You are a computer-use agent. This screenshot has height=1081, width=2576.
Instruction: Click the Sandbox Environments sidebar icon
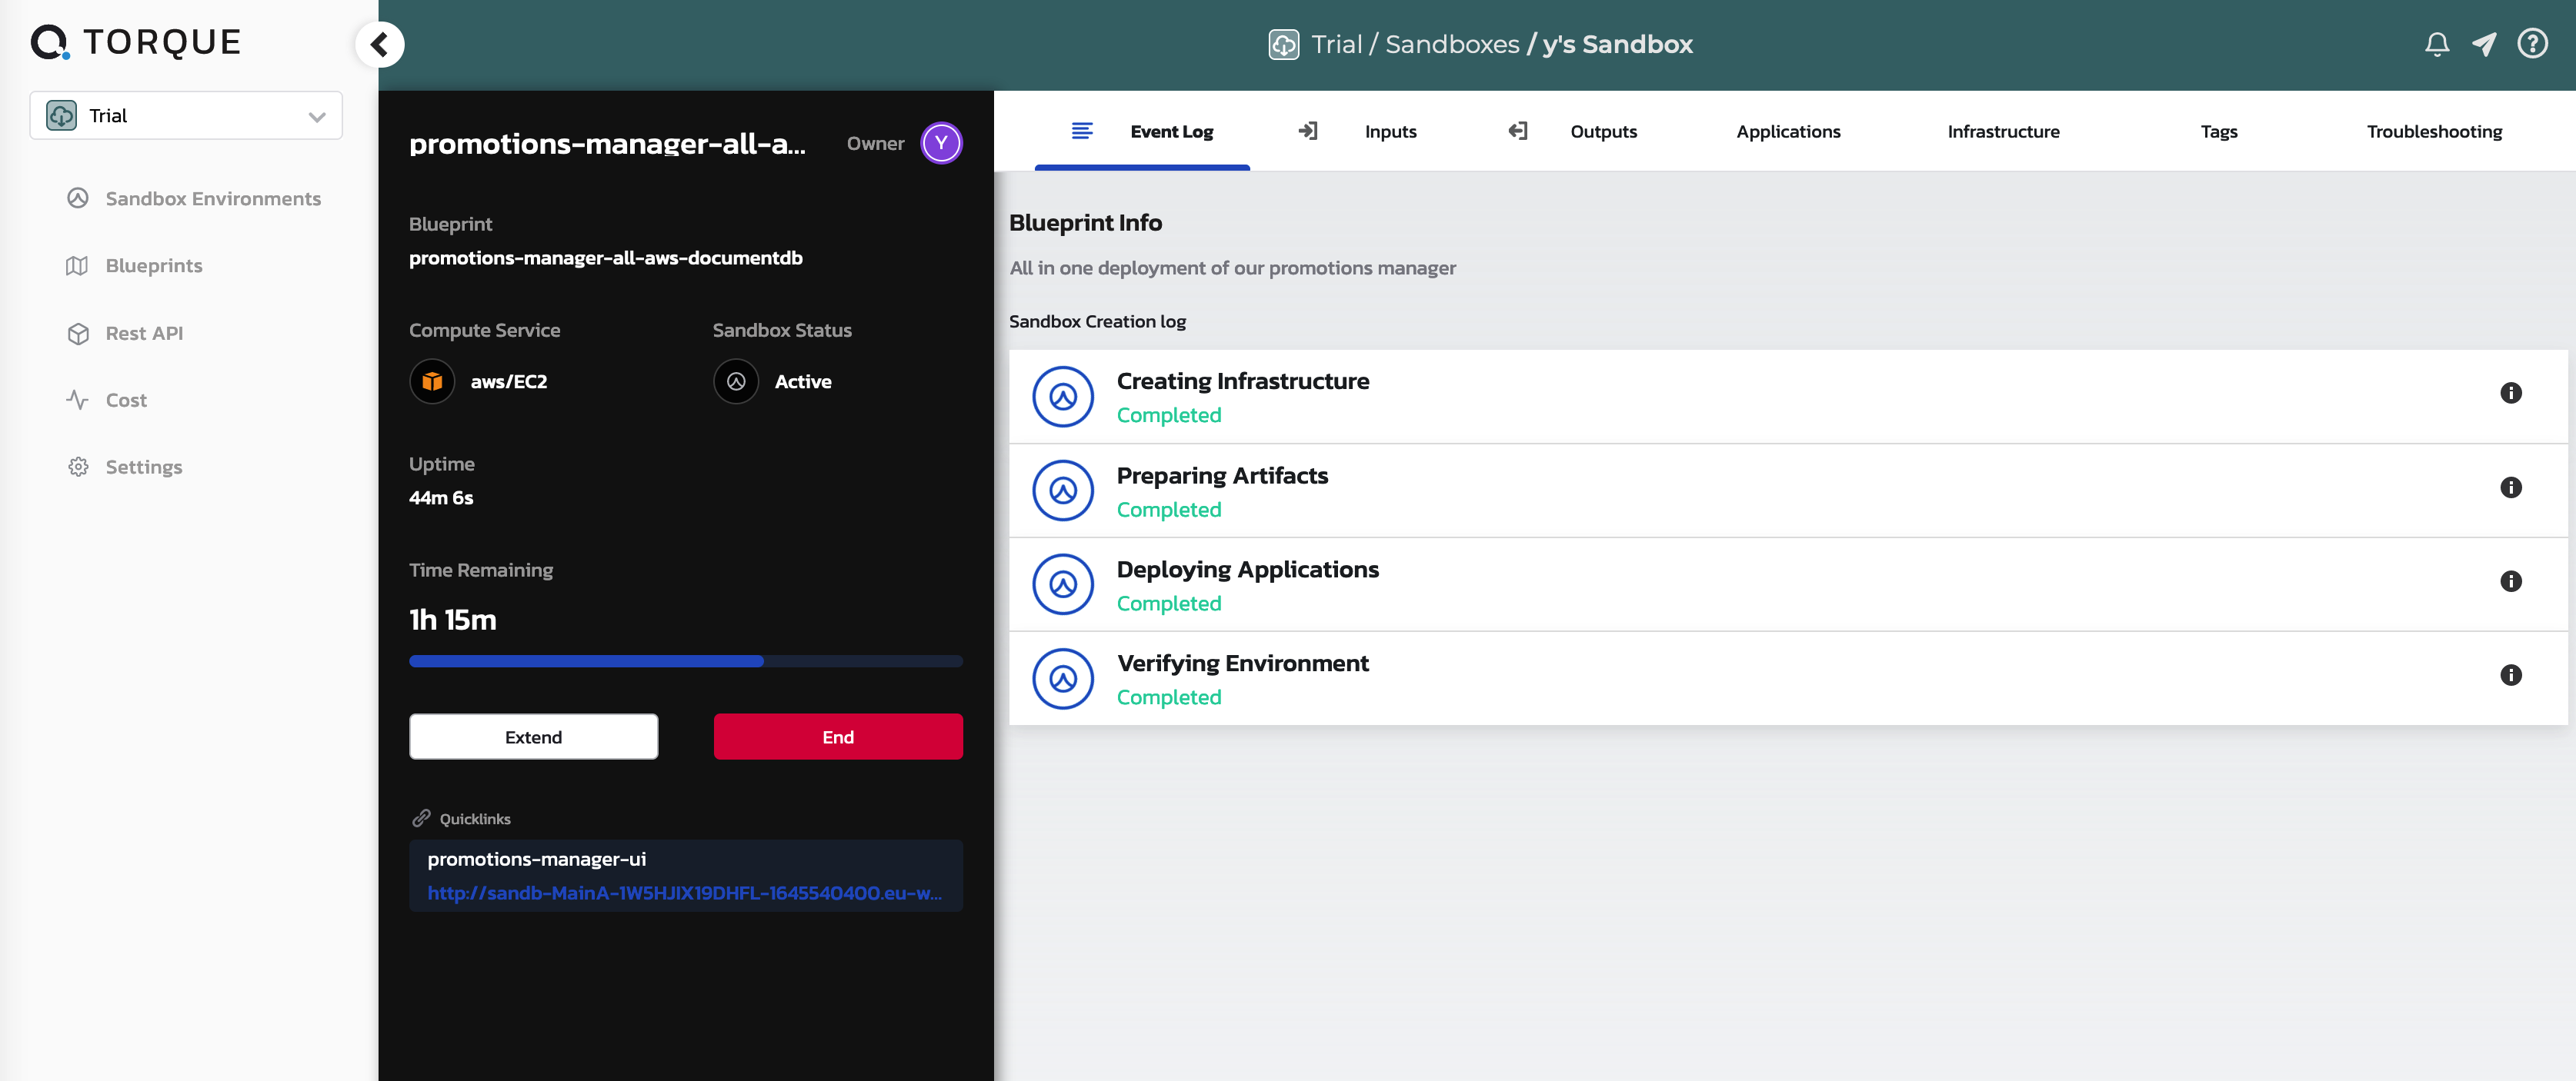click(x=78, y=198)
